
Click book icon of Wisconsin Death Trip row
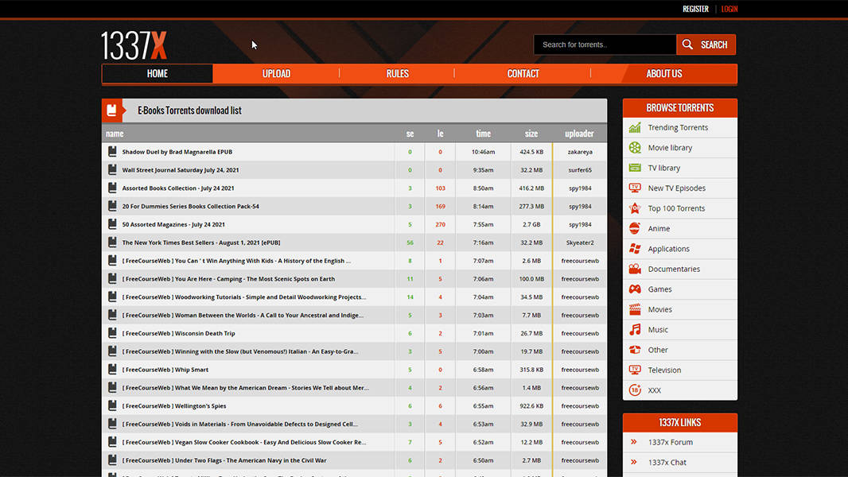(x=112, y=333)
